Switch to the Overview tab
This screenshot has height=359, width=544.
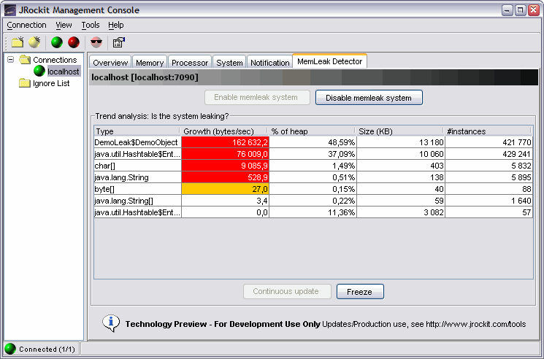tap(110, 62)
